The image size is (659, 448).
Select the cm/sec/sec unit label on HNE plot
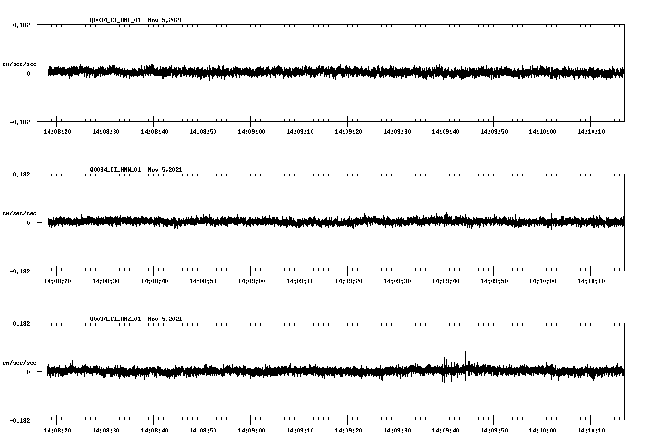point(19,64)
